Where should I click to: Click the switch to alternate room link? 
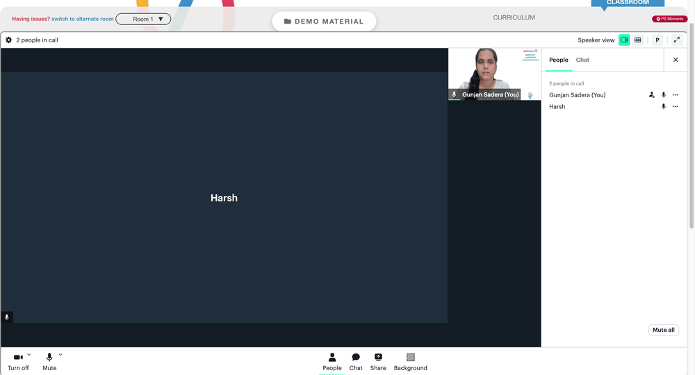click(x=83, y=19)
